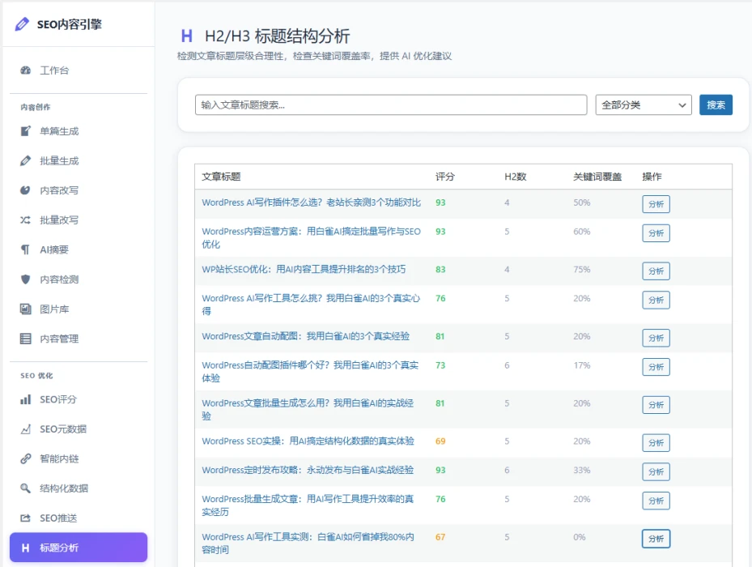Click the 结构化数据 magnifier icon
This screenshot has height=567, width=752.
click(25, 488)
